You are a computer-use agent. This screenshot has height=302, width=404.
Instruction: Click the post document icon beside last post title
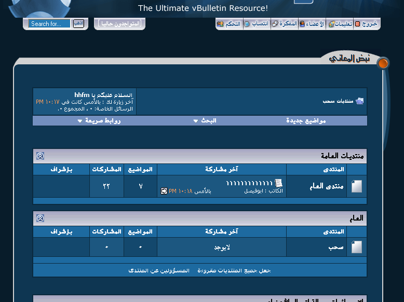pos(279,183)
